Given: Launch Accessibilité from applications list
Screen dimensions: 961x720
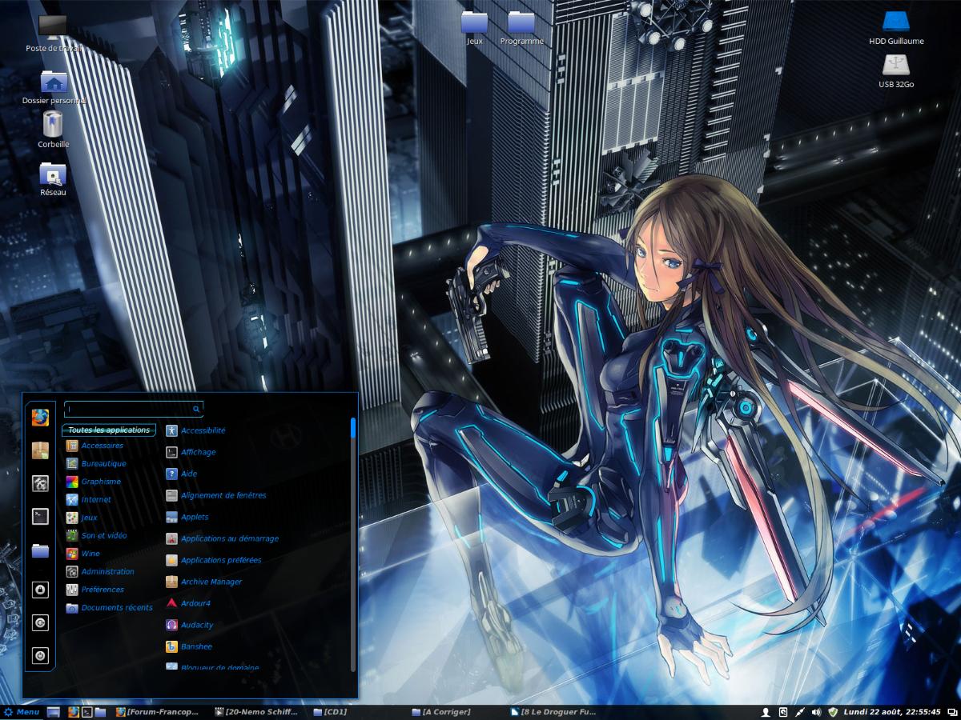Looking at the screenshot, I should [195, 430].
